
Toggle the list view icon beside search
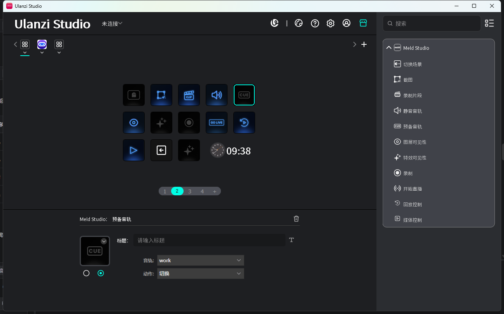pos(489,23)
